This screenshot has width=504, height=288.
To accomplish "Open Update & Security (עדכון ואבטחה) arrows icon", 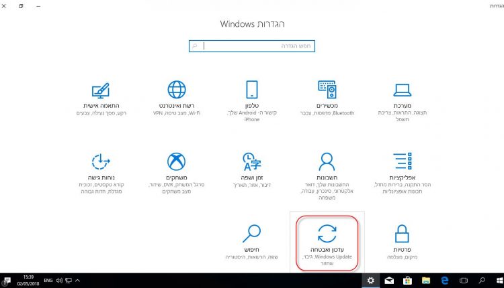I will click(x=327, y=234).
